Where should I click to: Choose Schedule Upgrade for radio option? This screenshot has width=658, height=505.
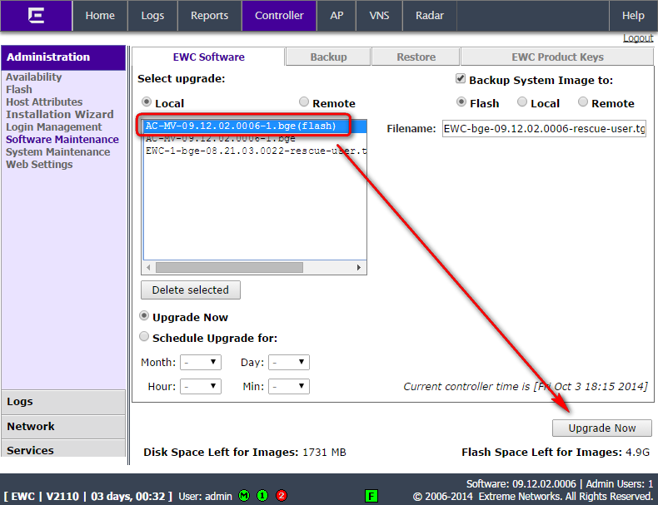pos(144,336)
